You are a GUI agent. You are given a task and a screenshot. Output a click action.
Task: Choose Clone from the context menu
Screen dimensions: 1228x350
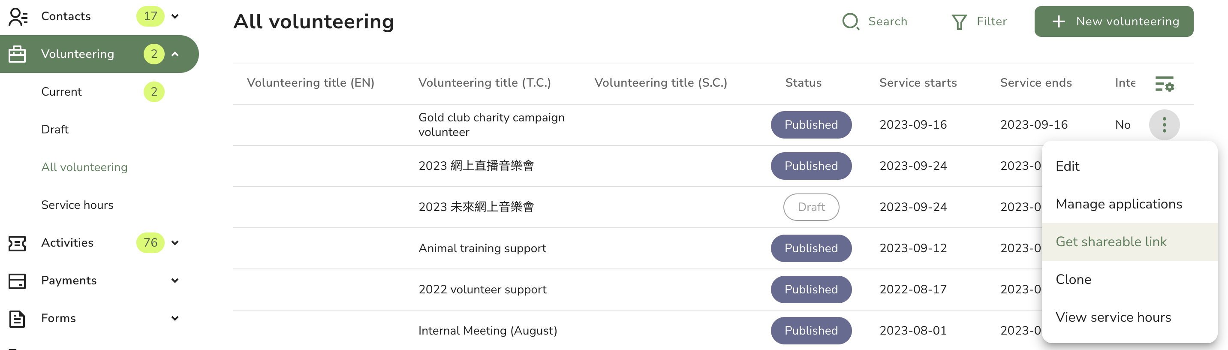[x=1073, y=279]
